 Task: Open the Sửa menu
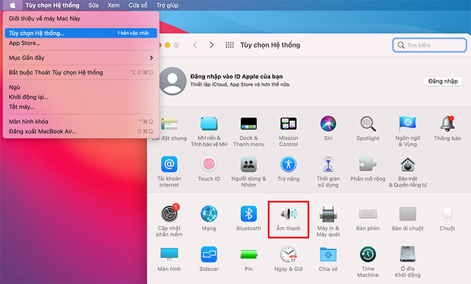(94, 5)
